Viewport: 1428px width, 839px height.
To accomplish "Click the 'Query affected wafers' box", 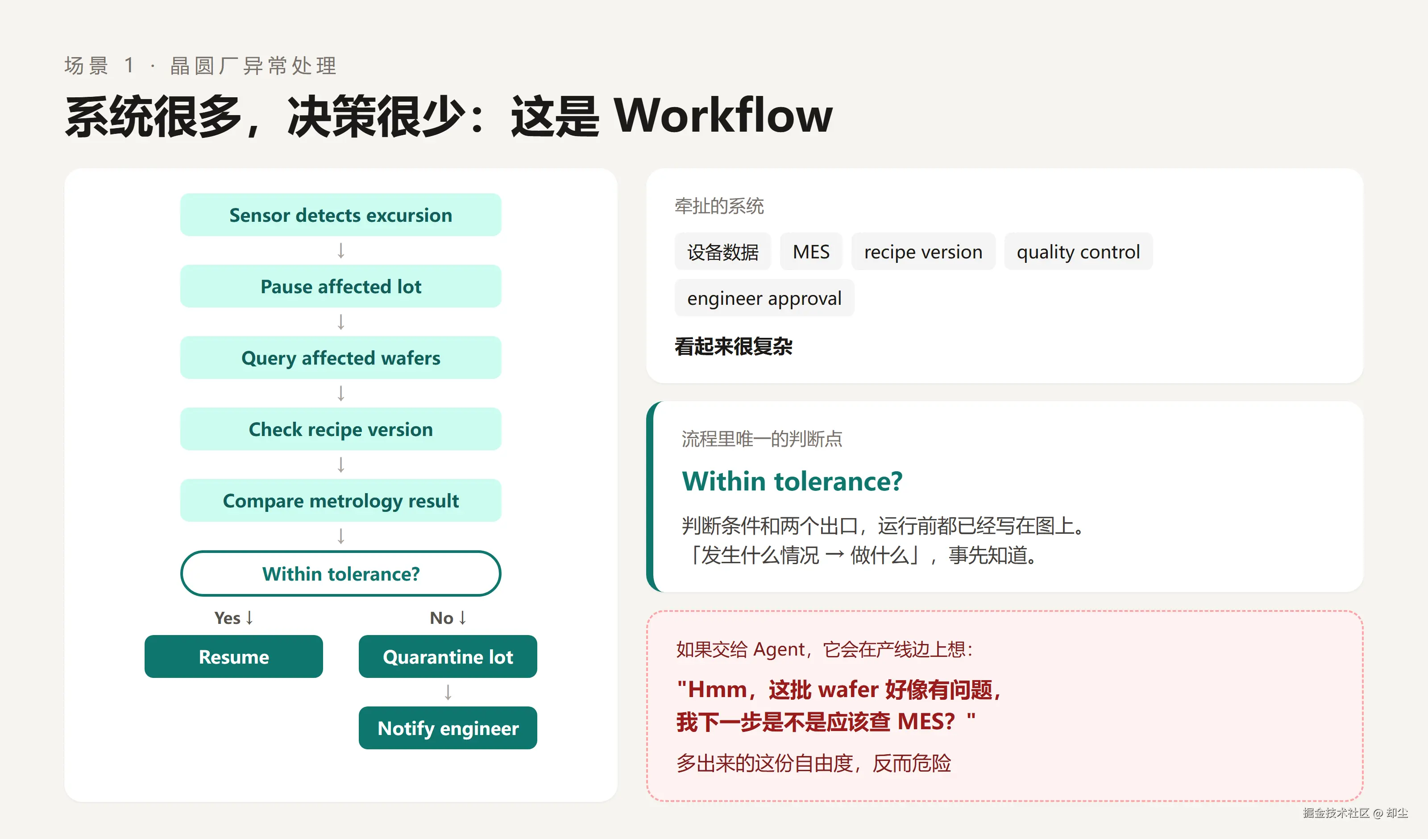I will [340, 358].
